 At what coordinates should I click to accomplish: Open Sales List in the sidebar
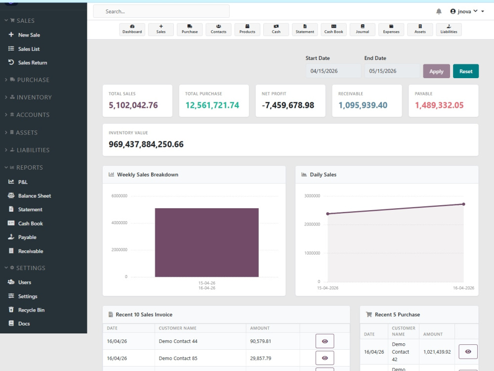click(24, 49)
